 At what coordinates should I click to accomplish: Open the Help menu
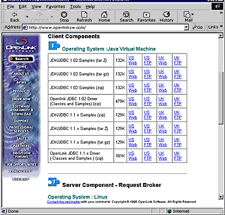point(90,7)
